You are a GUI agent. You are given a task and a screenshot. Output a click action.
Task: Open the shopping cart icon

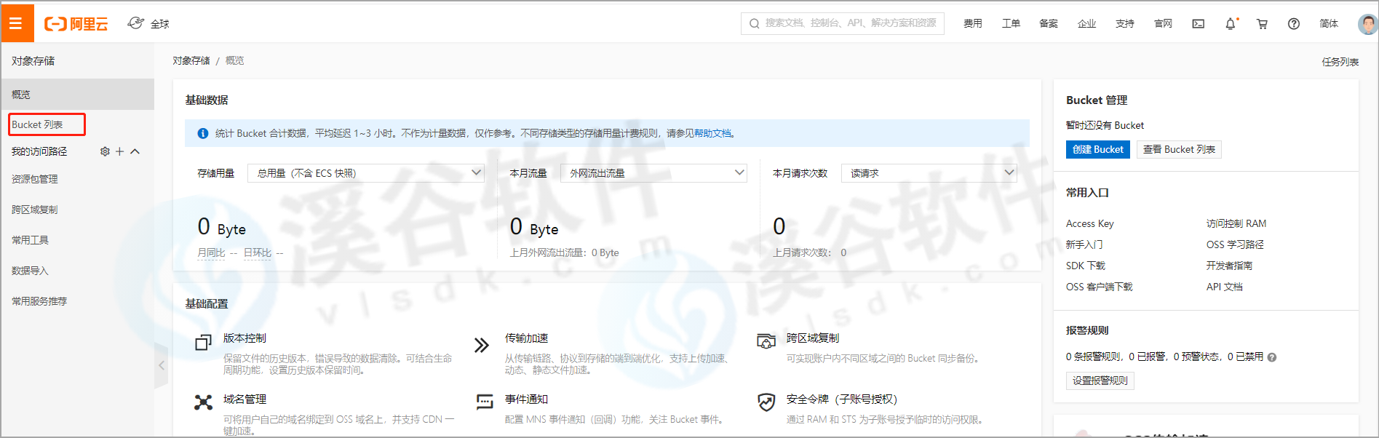click(x=1262, y=24)
